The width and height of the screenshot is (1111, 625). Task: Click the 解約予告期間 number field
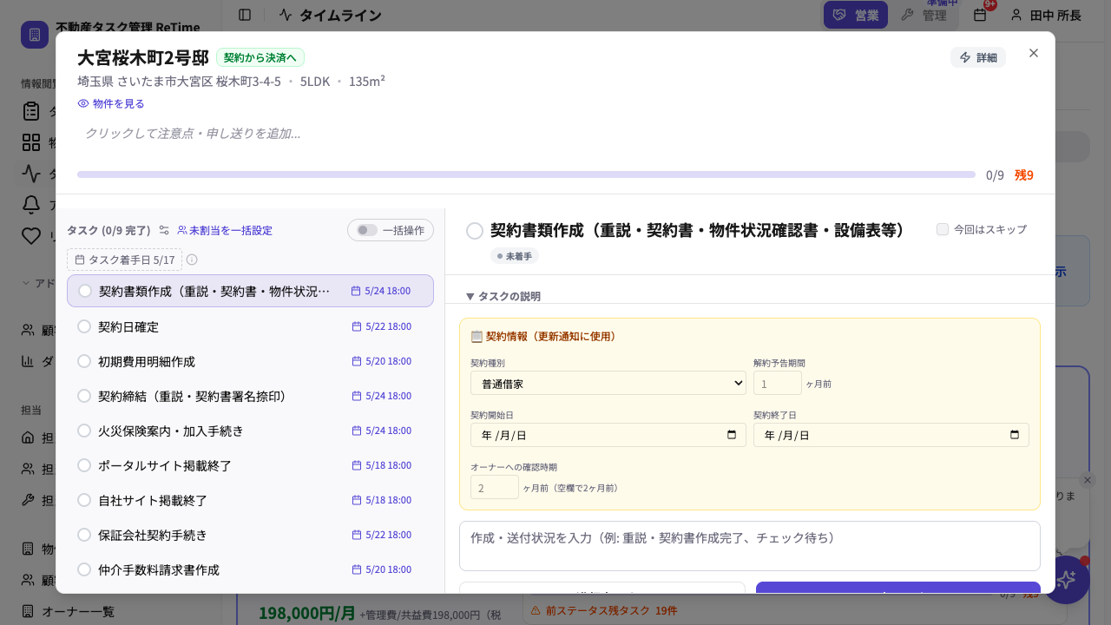(778, 383)
